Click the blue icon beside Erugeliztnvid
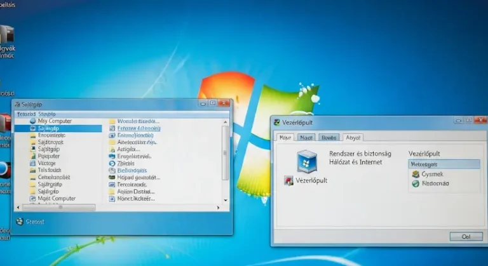 pos(112,156)
